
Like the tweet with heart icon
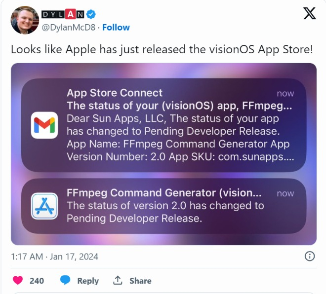18,280
